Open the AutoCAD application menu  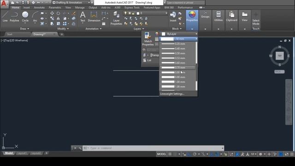tap(4, 4)
